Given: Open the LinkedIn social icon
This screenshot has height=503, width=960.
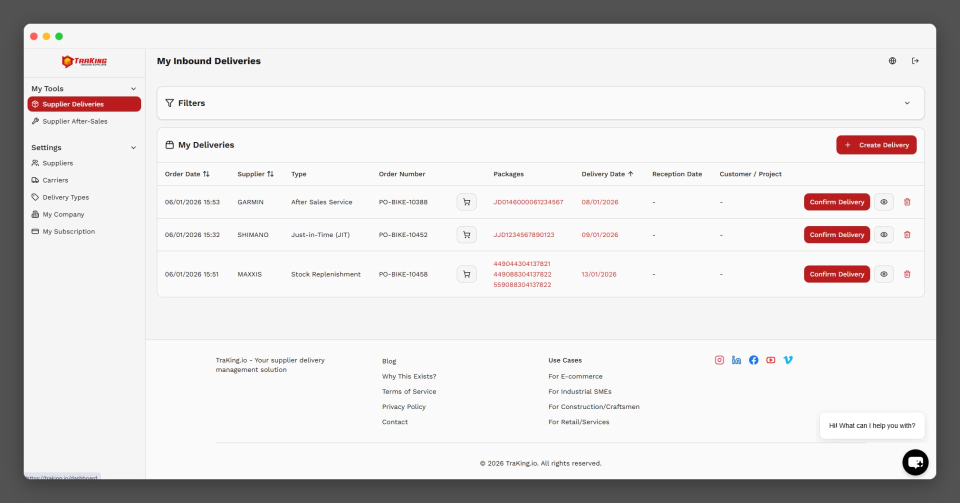Looking at the screenshot, I should click(736, 360).
